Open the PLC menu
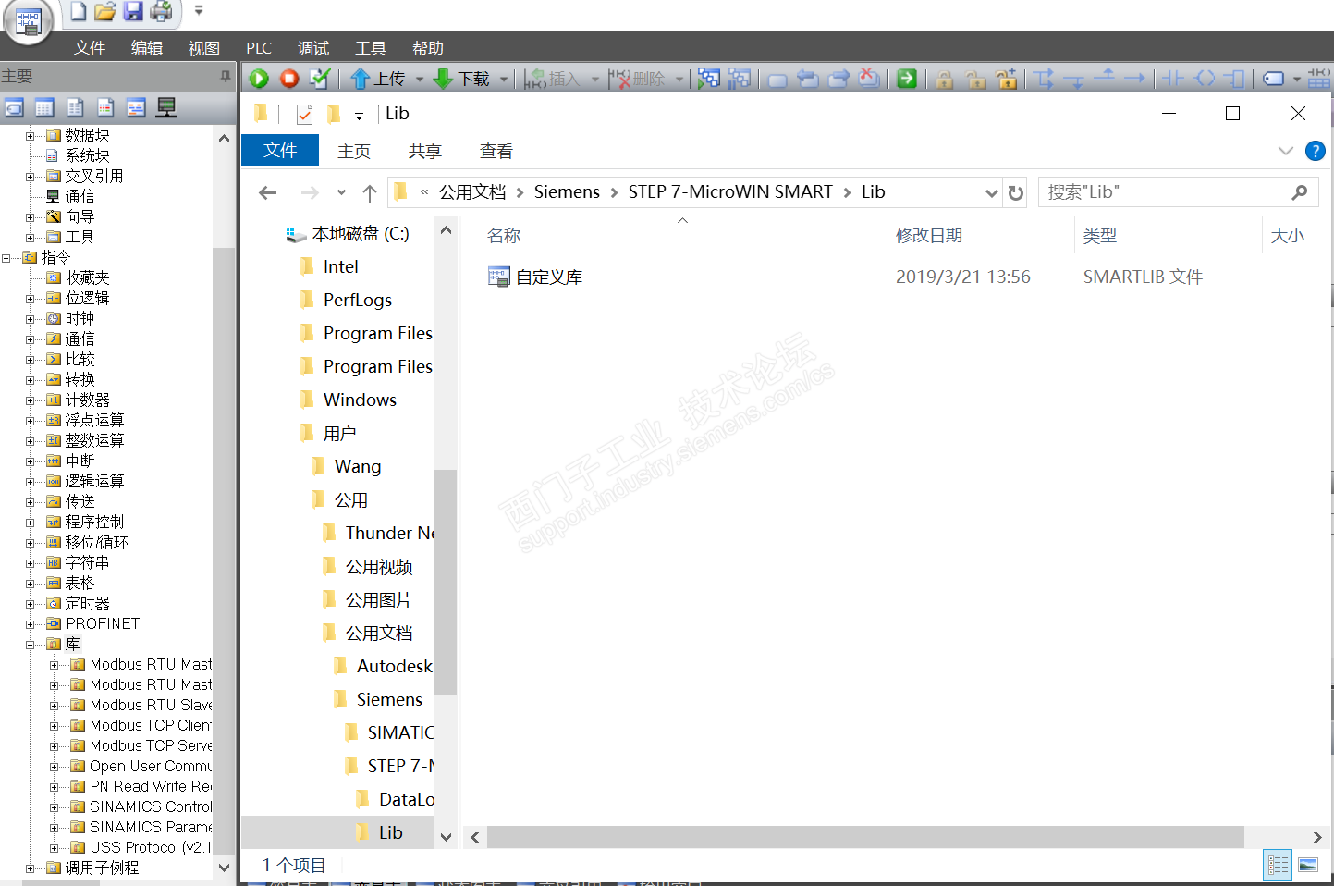This screenshot has width=1334, height=886. click(x=259, y=48)
